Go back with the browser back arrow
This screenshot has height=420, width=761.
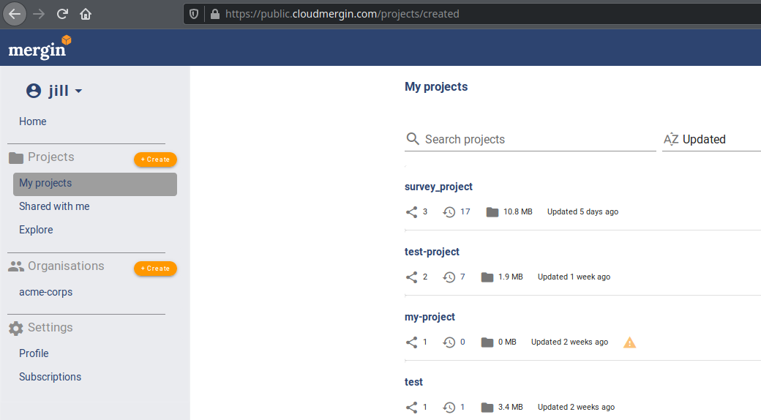(15, 14)
